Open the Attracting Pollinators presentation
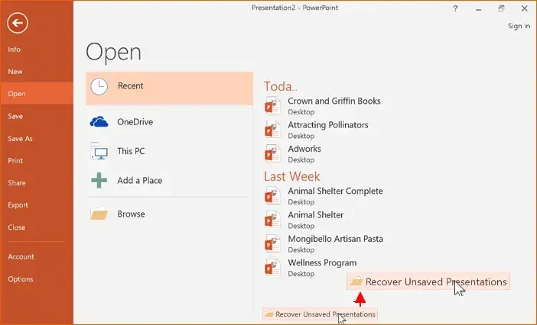This screenshot has width=537, height=325. coord(317,130)
